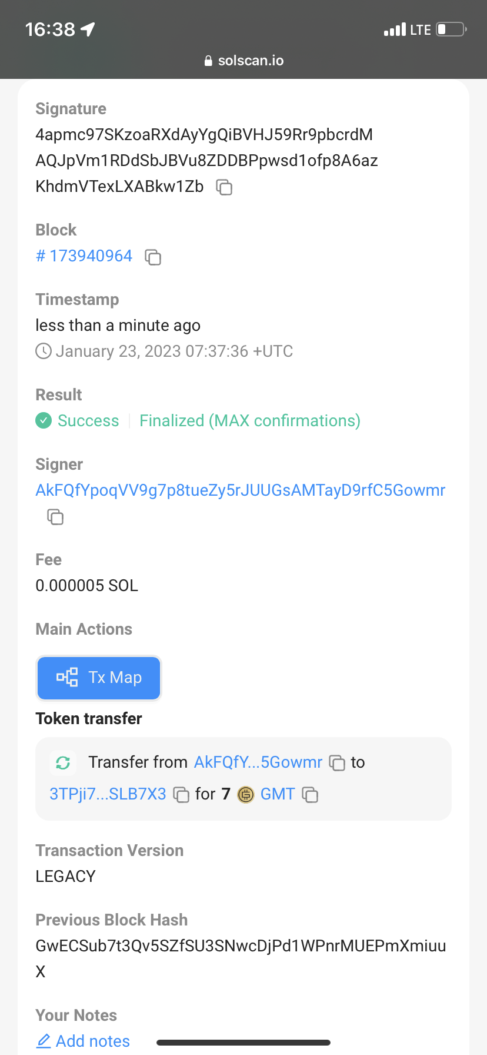Tap the green Success checkmark icon
Image resolution: width=487 pixels, height=1055 pixels.
[x=44, y=421]
